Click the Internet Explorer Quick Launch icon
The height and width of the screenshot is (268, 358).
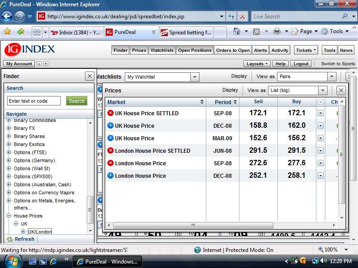pyautogui.click(x=54, y=261)
